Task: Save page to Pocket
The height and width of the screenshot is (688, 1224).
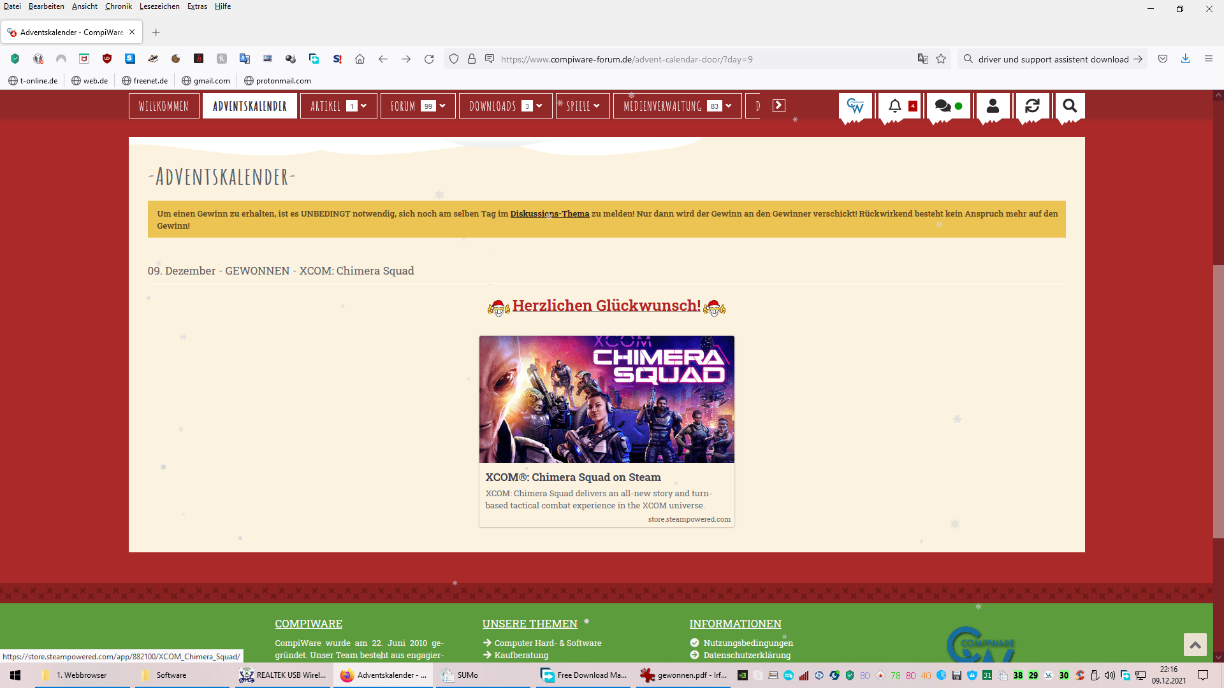Action: coord(1163,59)
